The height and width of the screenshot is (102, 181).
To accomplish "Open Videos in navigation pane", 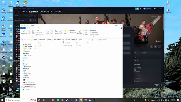I will [27, 80].
